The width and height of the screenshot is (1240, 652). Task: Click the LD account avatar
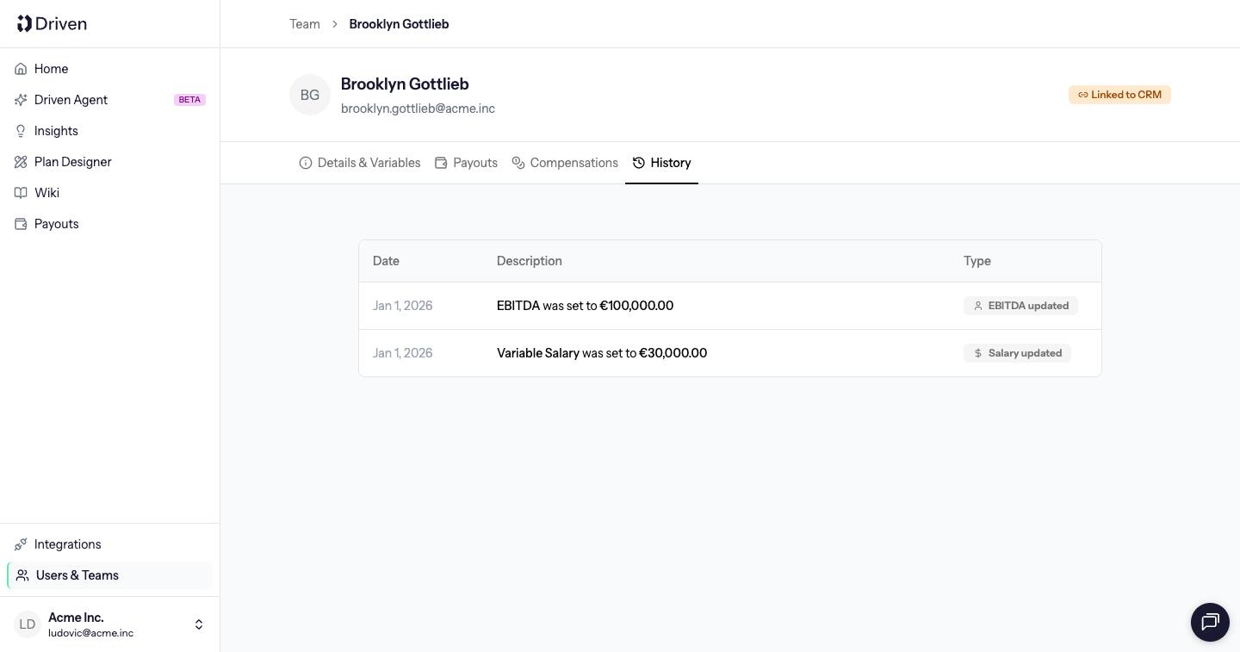tap(28, 624)
